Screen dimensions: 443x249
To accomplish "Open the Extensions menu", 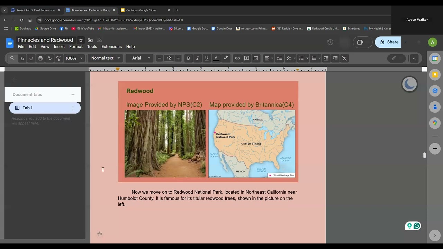I will [111, 47].
